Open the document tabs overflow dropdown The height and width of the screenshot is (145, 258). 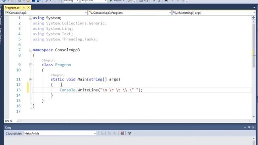tap(254, 8)
